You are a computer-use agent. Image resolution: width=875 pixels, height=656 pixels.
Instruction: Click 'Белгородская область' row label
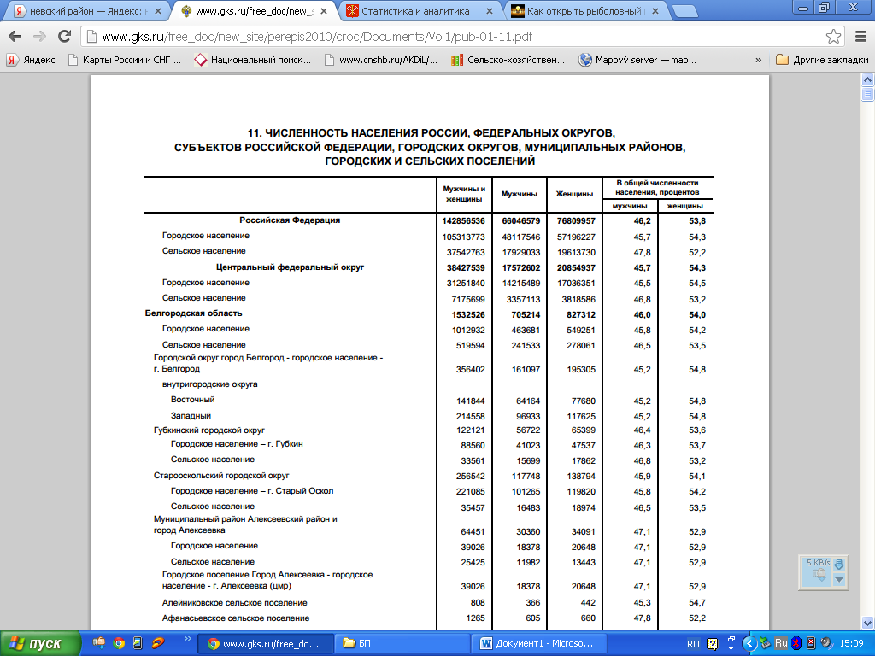pos(194,313)
